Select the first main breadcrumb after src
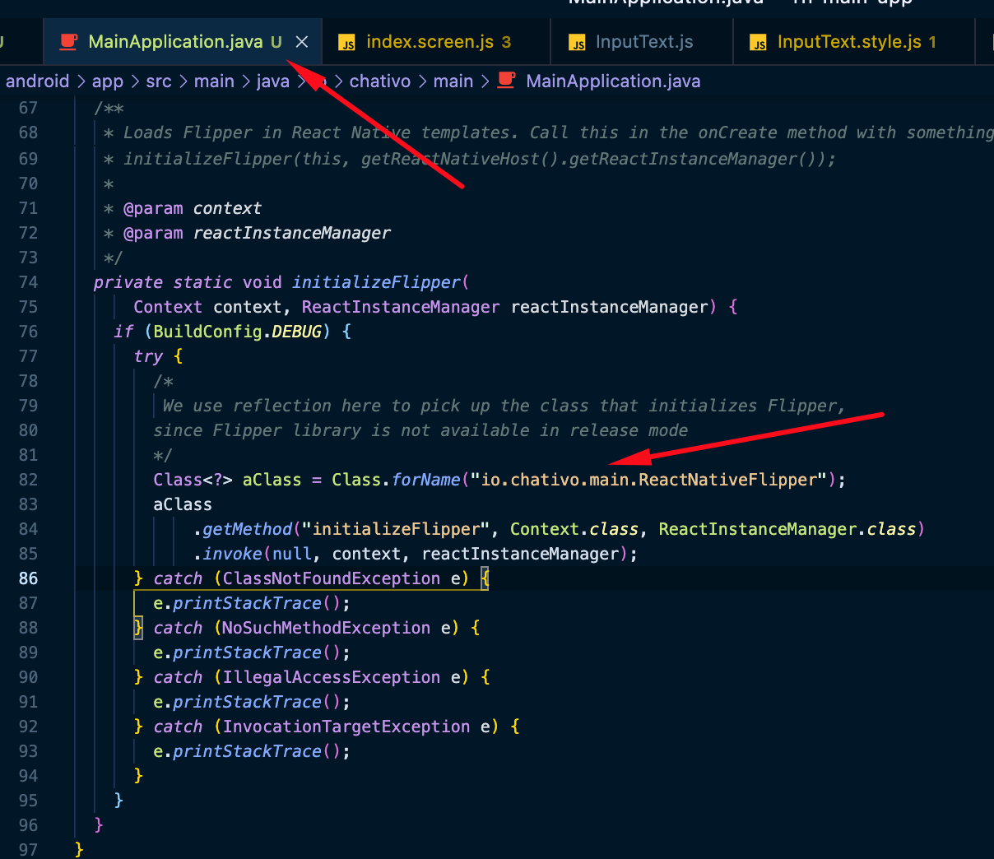The image size is (994, 859). click(x=214, y=81)
